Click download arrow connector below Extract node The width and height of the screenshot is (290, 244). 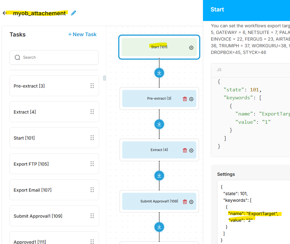[159, 175]
